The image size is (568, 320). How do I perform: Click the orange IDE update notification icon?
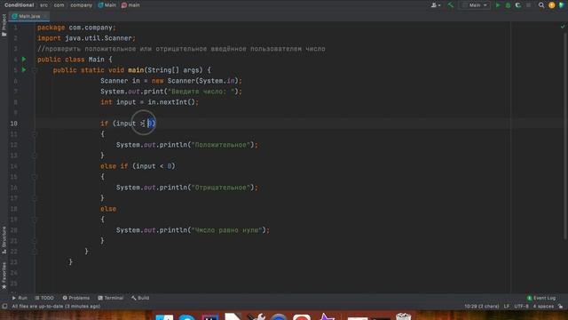tap(552, 5)
